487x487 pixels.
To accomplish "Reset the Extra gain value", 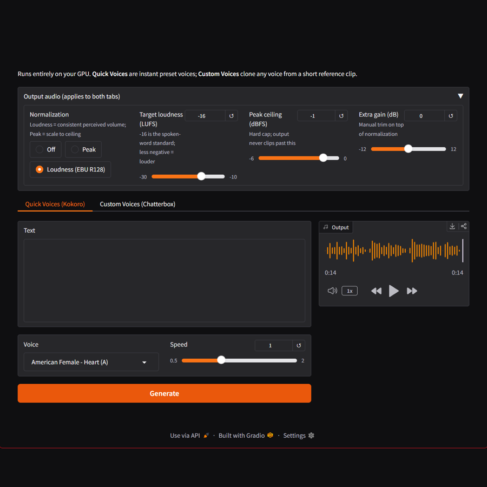I will tap(451, 116).
